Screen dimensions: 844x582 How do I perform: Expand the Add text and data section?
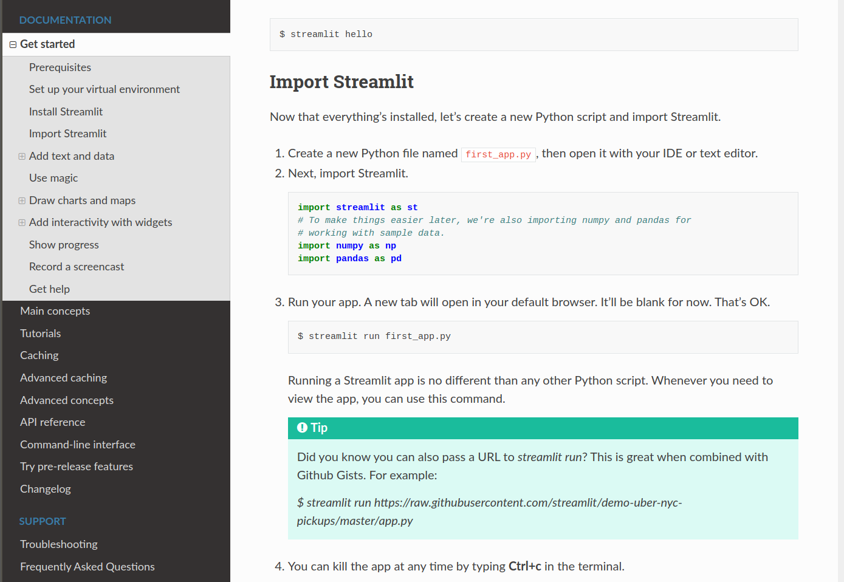(x=21, y=156)
